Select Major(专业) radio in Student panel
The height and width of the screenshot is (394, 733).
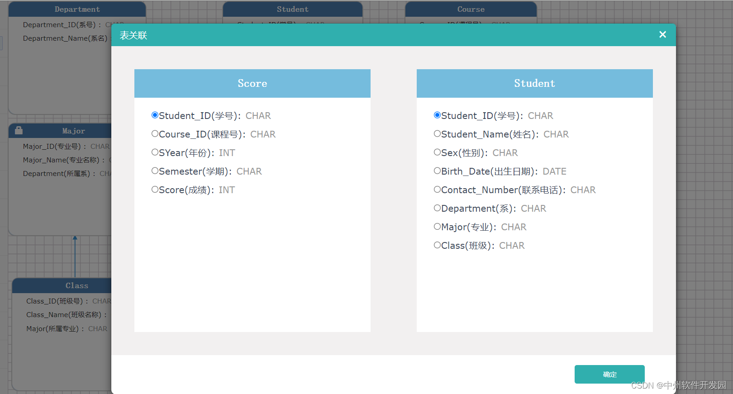coord(437,226)
